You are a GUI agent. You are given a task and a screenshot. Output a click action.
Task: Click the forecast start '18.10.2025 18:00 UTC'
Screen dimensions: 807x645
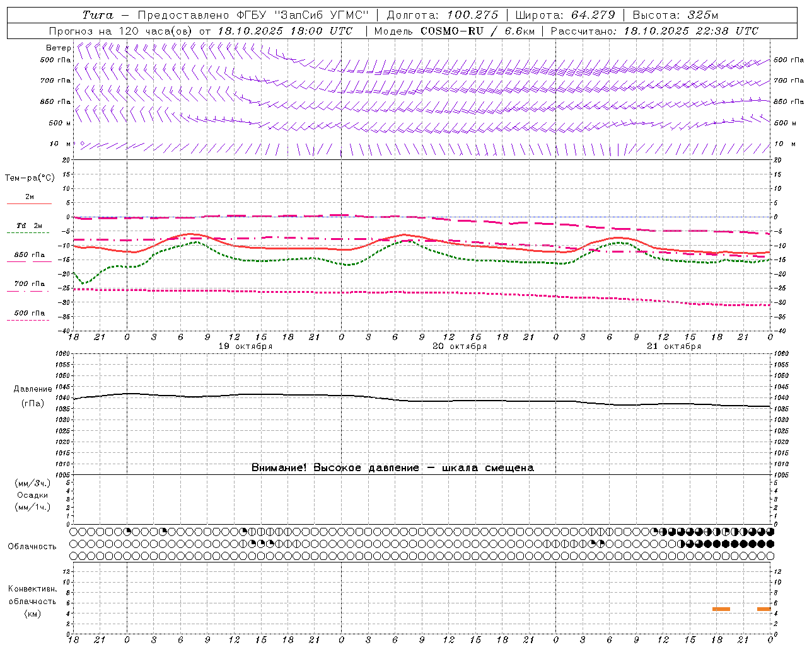pyautogui.click(x=285, y=31)
